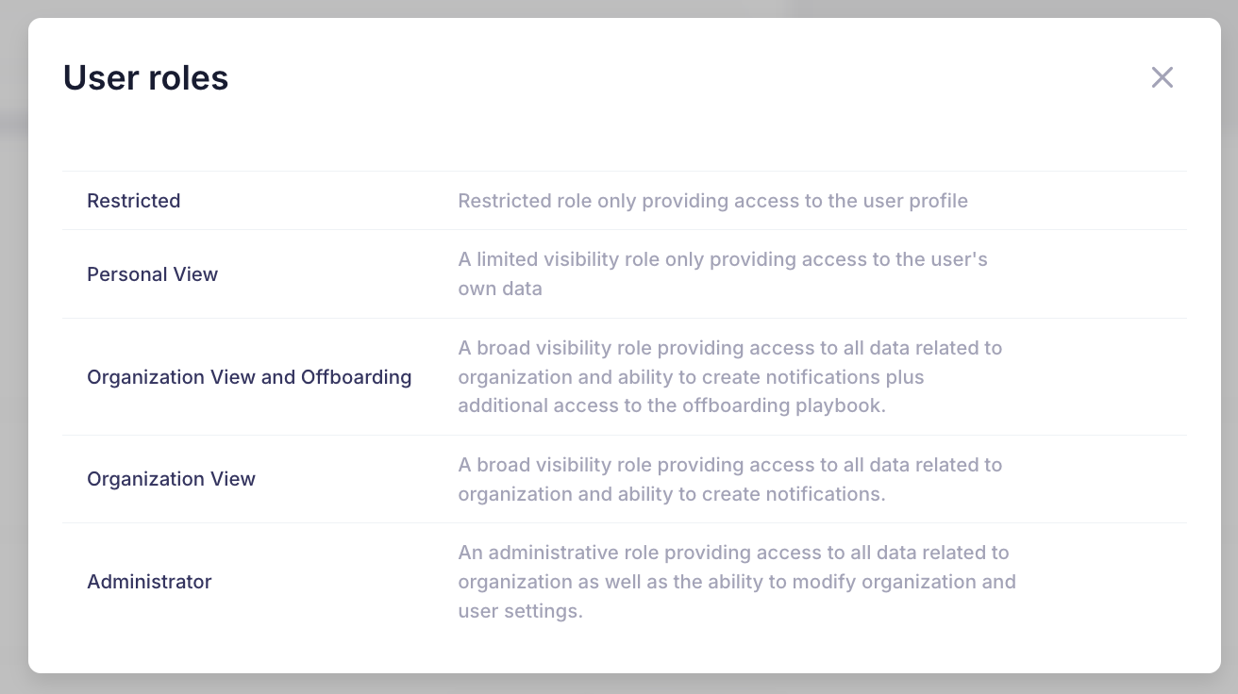Click the 'A limited visibility role' description line
This screenshot has width=1238, height=694.
722,259
